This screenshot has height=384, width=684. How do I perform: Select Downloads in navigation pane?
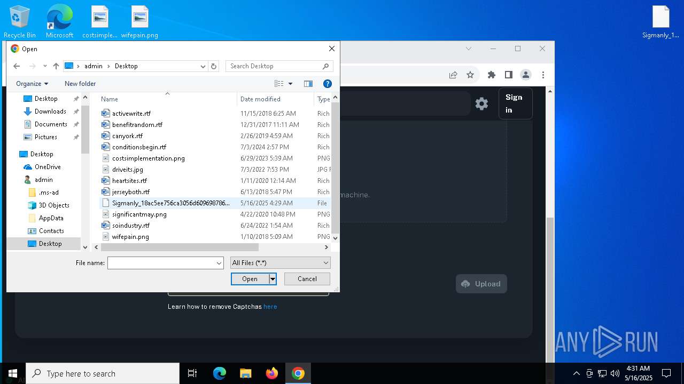tap(50, 111)
